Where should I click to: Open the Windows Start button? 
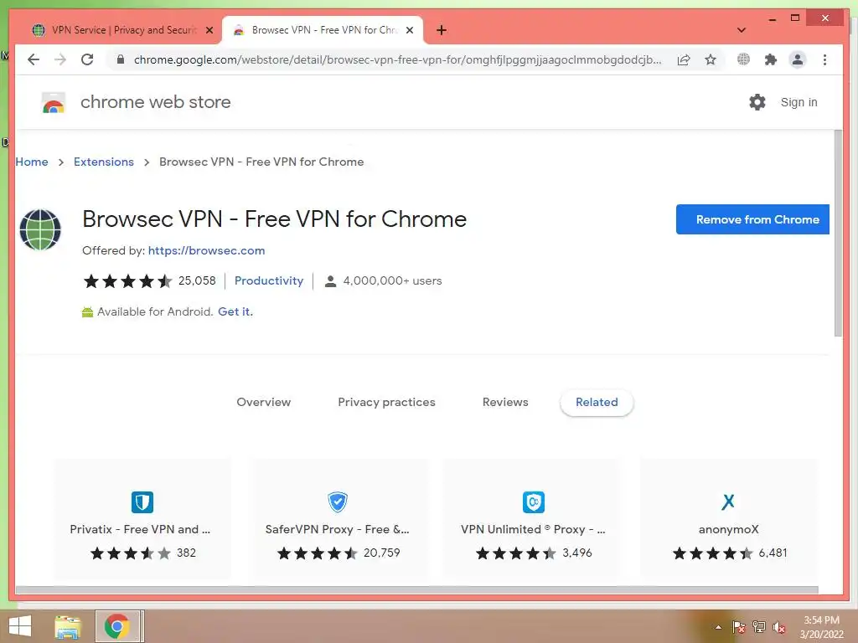pos(20,626)
